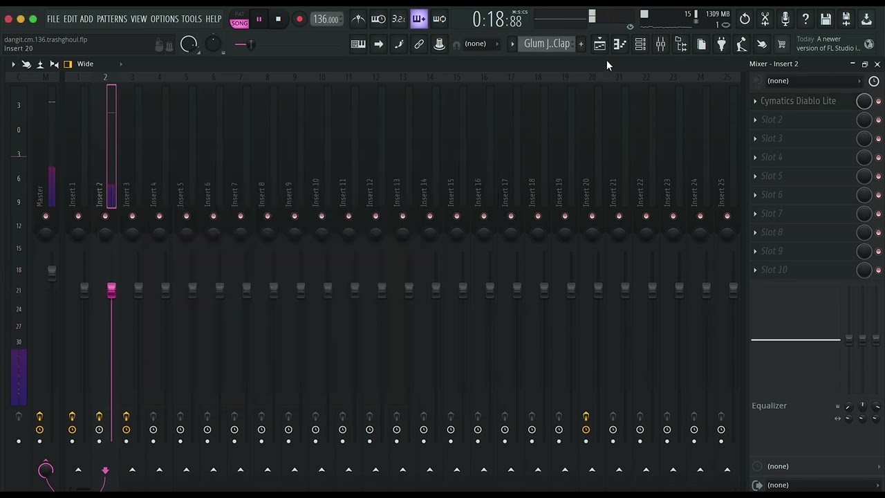This screenshot has height=498, width=885.
Task: Click the one-click recording microphone icon
Action: tap(785, 19)
